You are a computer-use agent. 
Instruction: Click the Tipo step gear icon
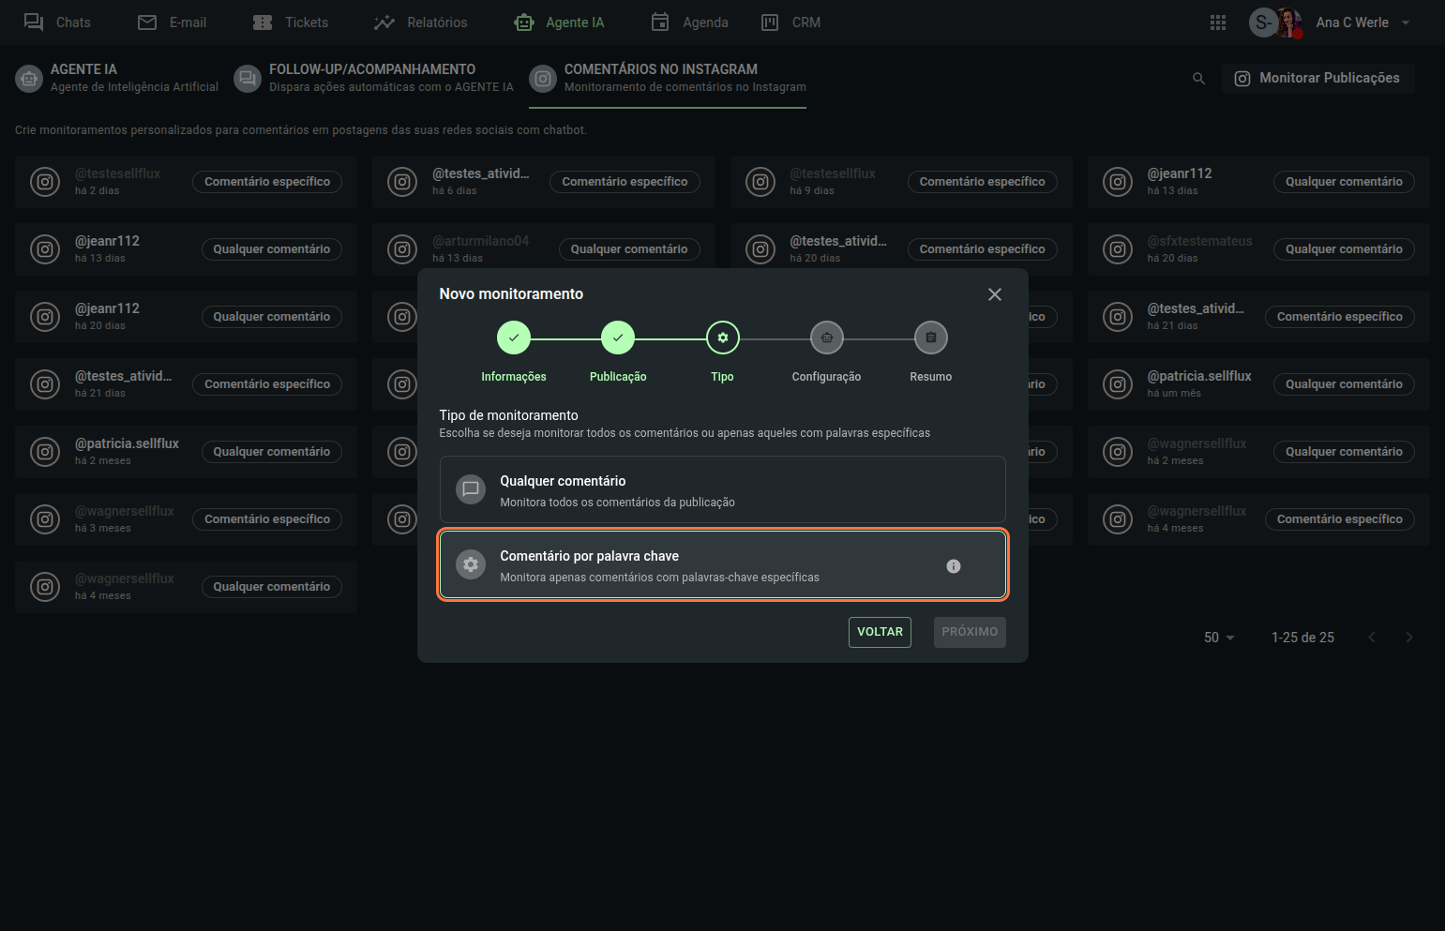coord(722,338)
